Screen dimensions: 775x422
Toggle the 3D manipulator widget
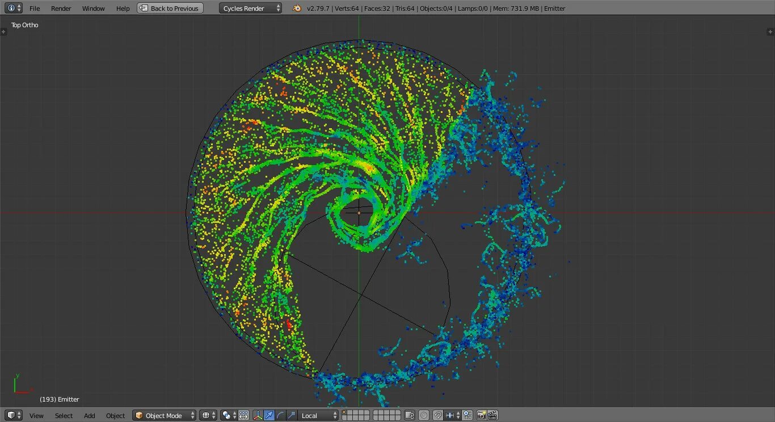click(x=258, y=415)
